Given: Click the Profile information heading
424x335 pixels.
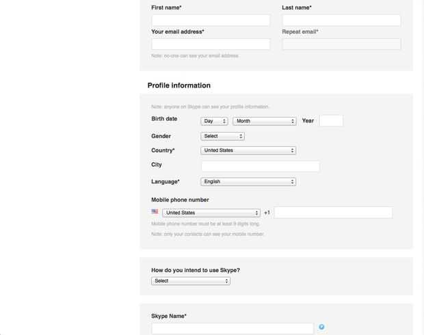Looking at the screenshot, I should click(179, 85).
